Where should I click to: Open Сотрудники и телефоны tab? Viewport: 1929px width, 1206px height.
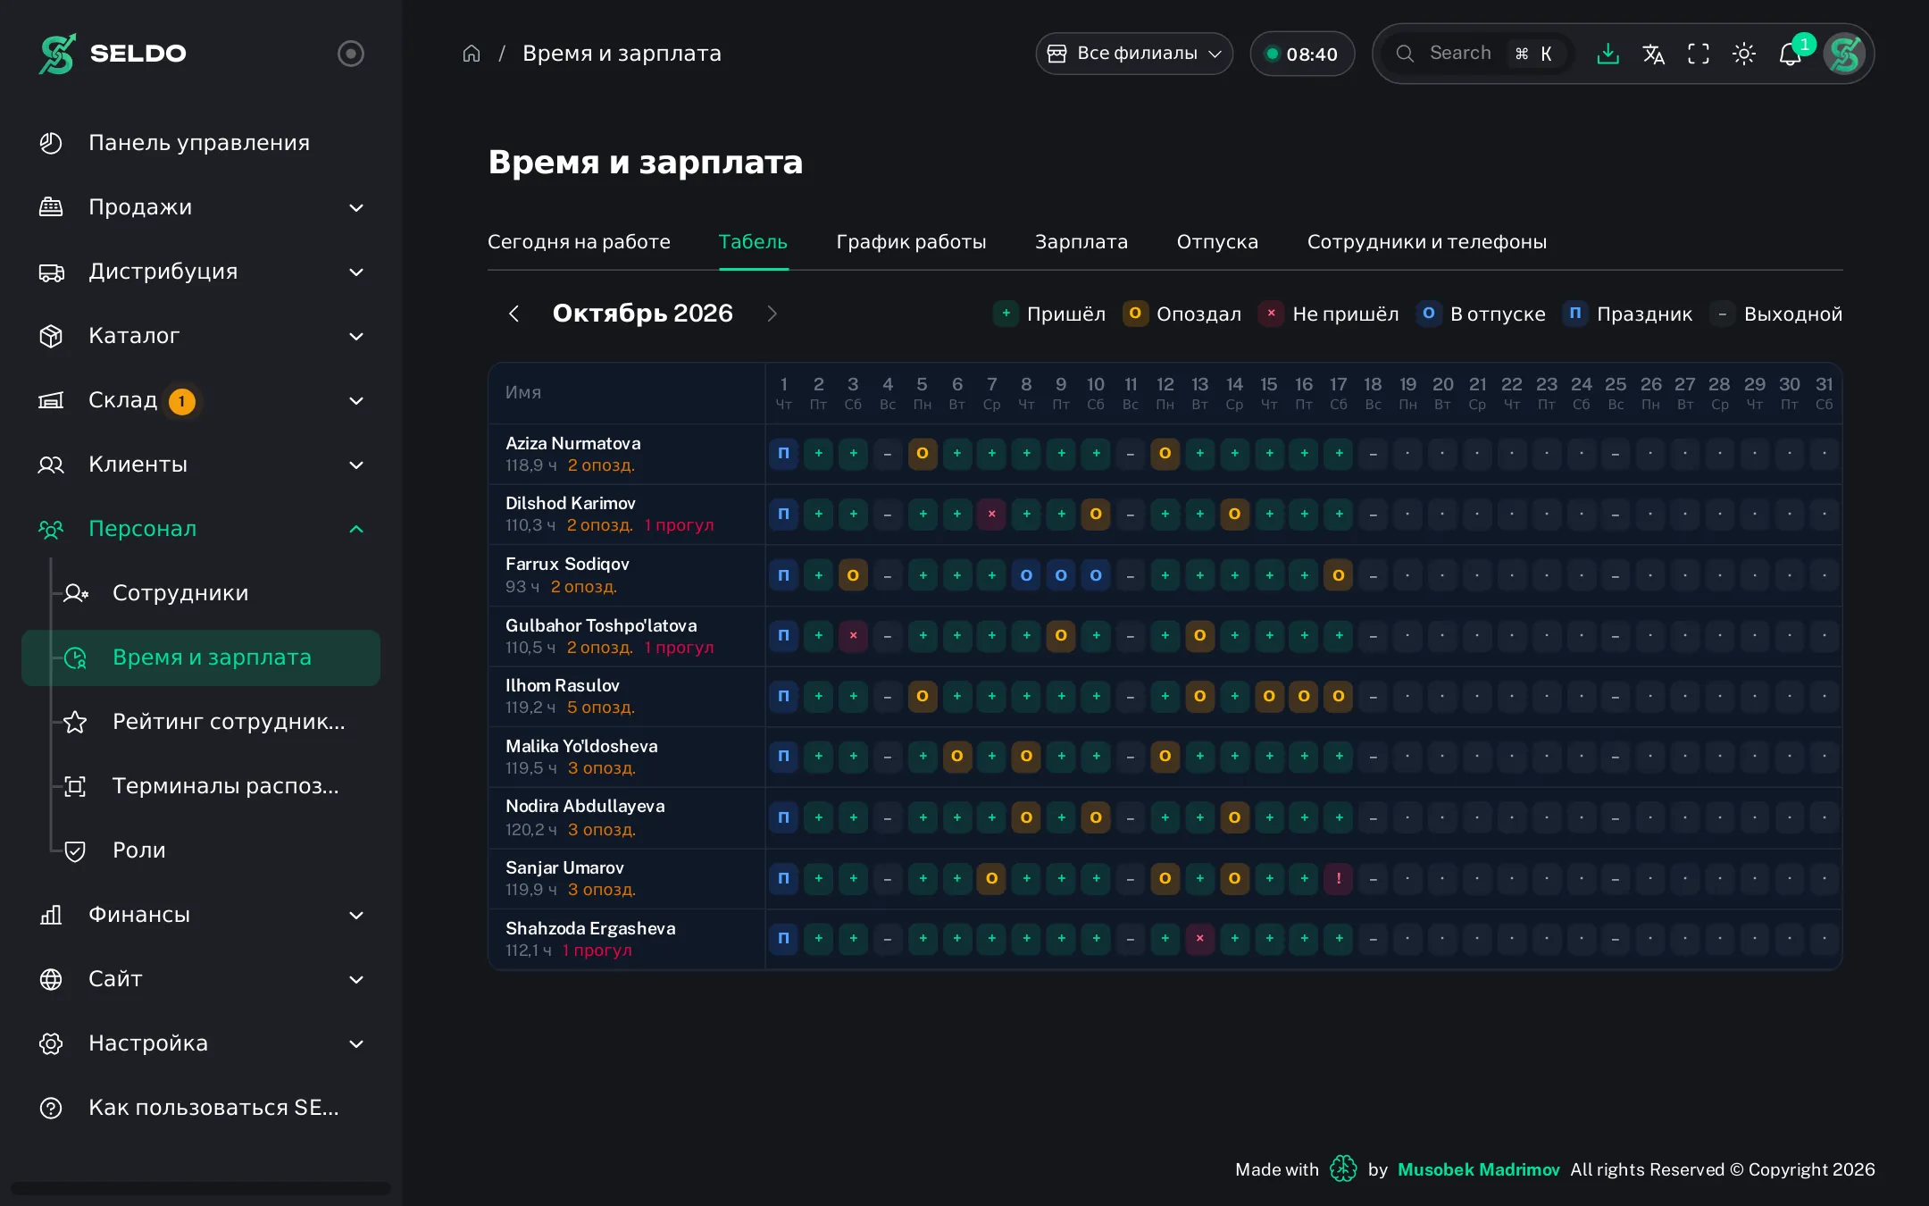1427,242
